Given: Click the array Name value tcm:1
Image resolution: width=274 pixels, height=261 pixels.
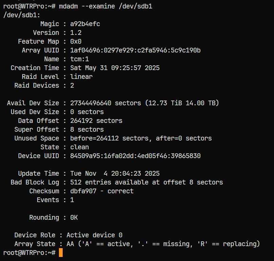Looking at the screenshot, I should (80, 59).
